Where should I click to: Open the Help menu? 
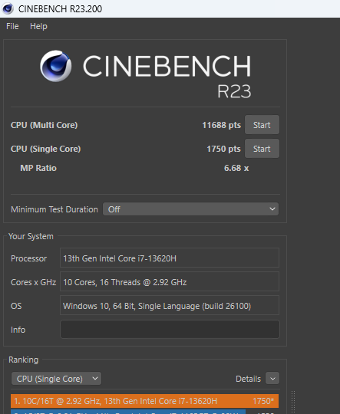click(38, 26)
